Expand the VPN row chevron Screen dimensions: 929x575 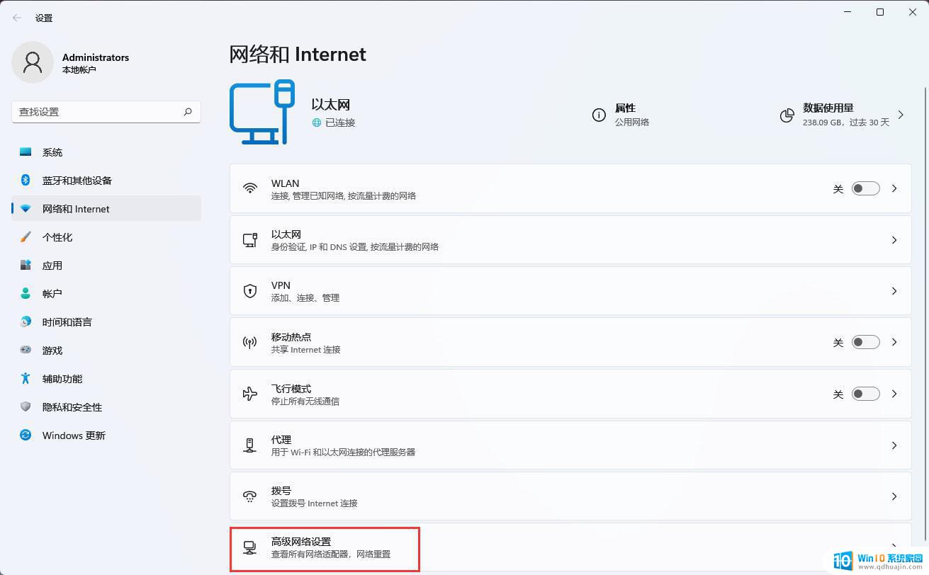coord(894,290)
